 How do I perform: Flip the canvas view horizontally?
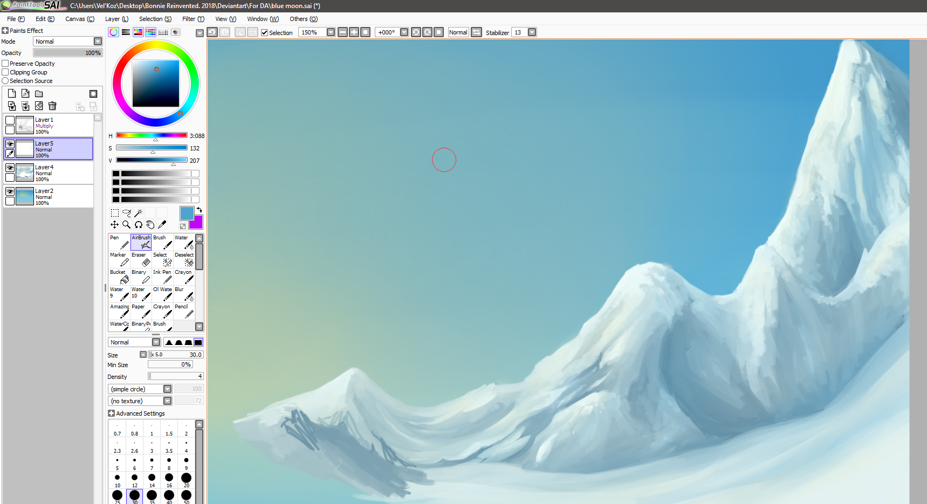477,32
